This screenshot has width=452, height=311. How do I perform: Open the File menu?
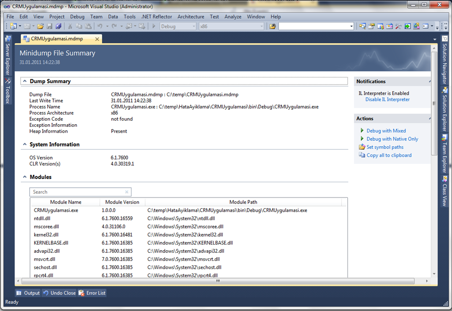[10, 17]
